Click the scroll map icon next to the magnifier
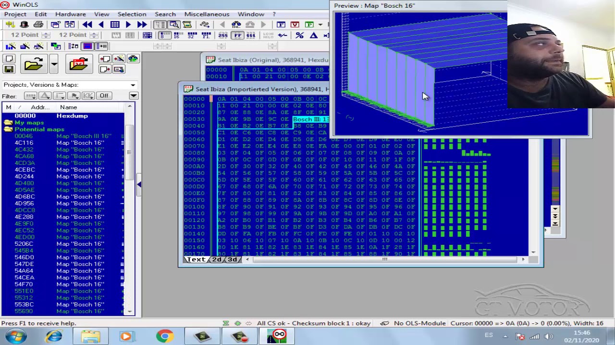The width and height of the screenshot is (615, 345). point(187,24)
